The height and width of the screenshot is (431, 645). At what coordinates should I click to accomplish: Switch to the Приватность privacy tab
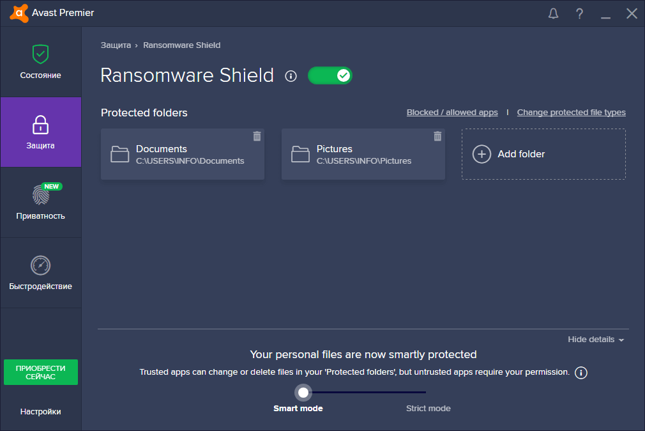point(41,203)
